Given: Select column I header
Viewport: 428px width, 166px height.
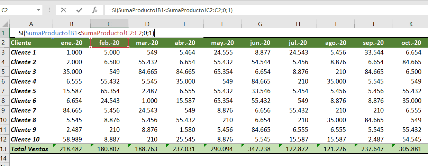Looking at the screenshot, I should pos(335,24).
